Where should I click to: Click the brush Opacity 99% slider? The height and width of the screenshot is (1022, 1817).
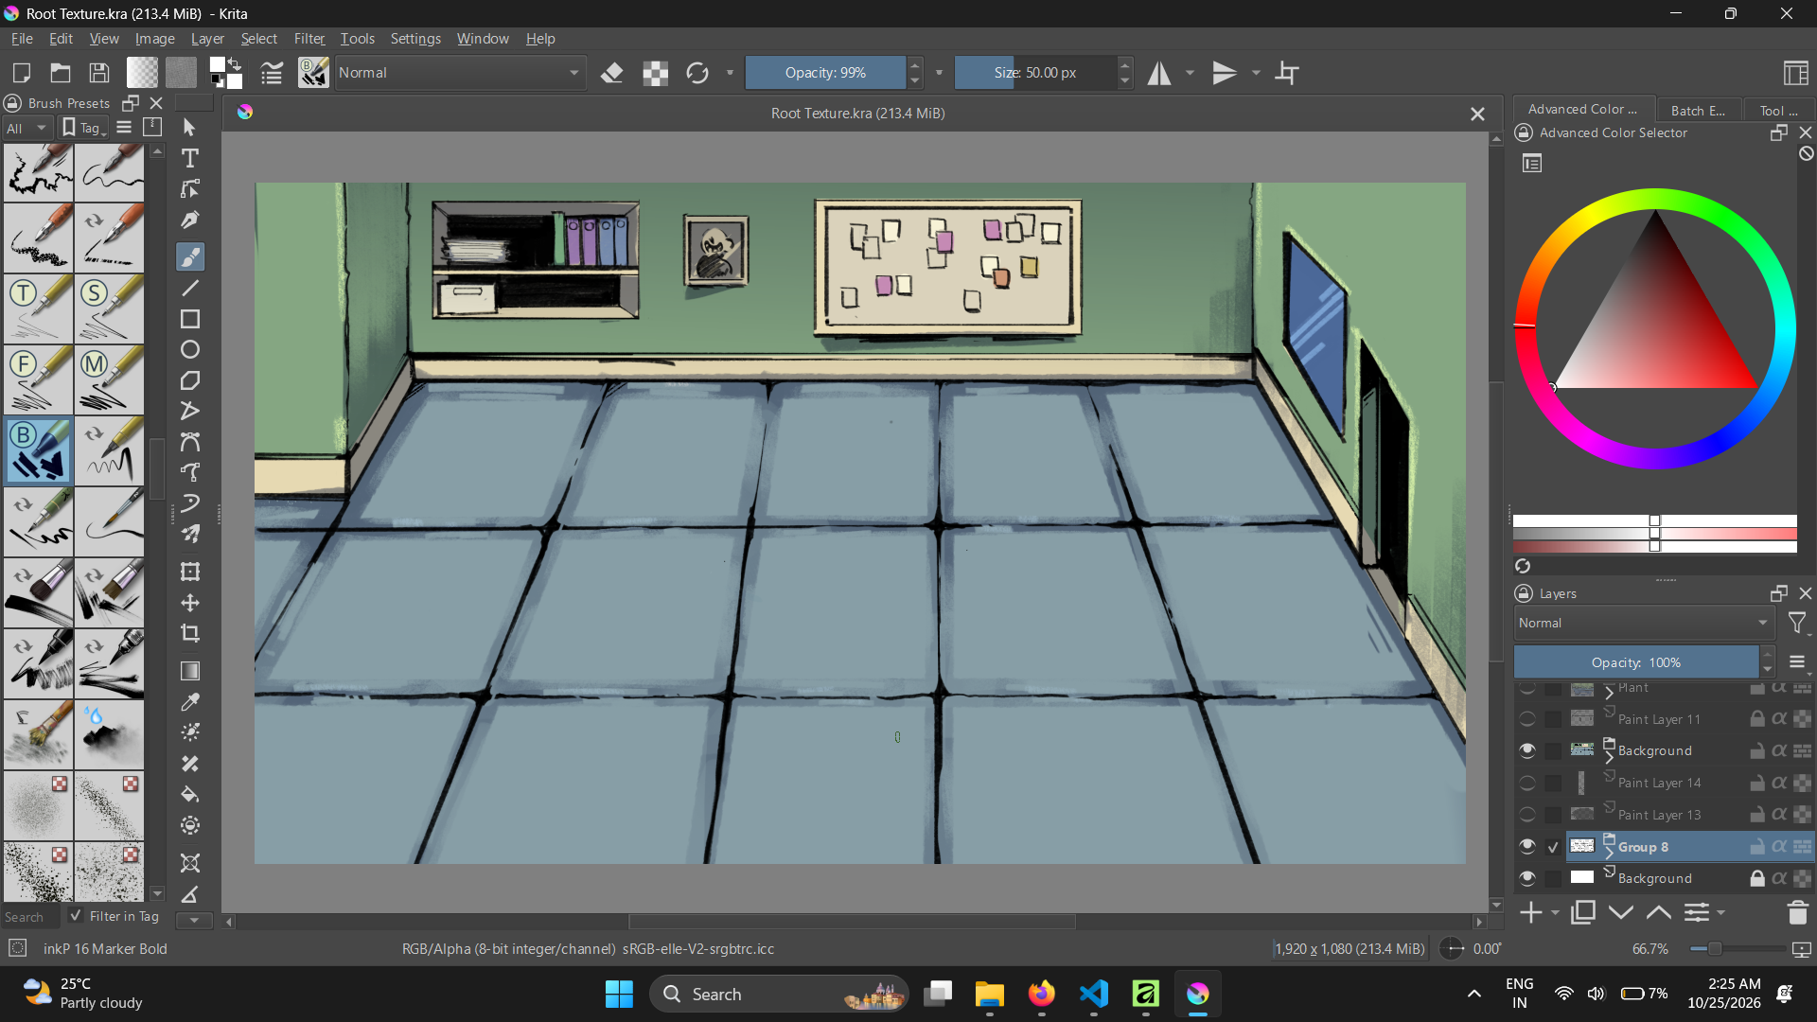click(x=826, y=73)
